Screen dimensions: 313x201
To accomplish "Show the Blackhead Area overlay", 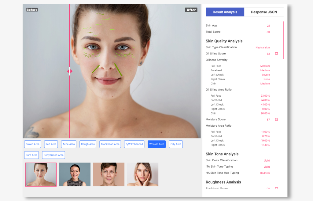I will point(110,144).
